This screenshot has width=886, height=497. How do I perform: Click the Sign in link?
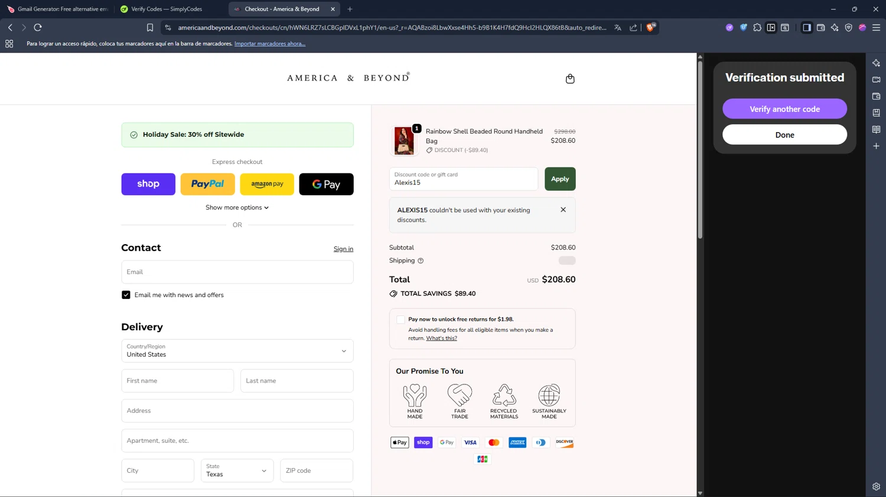(x=343, y=249)
